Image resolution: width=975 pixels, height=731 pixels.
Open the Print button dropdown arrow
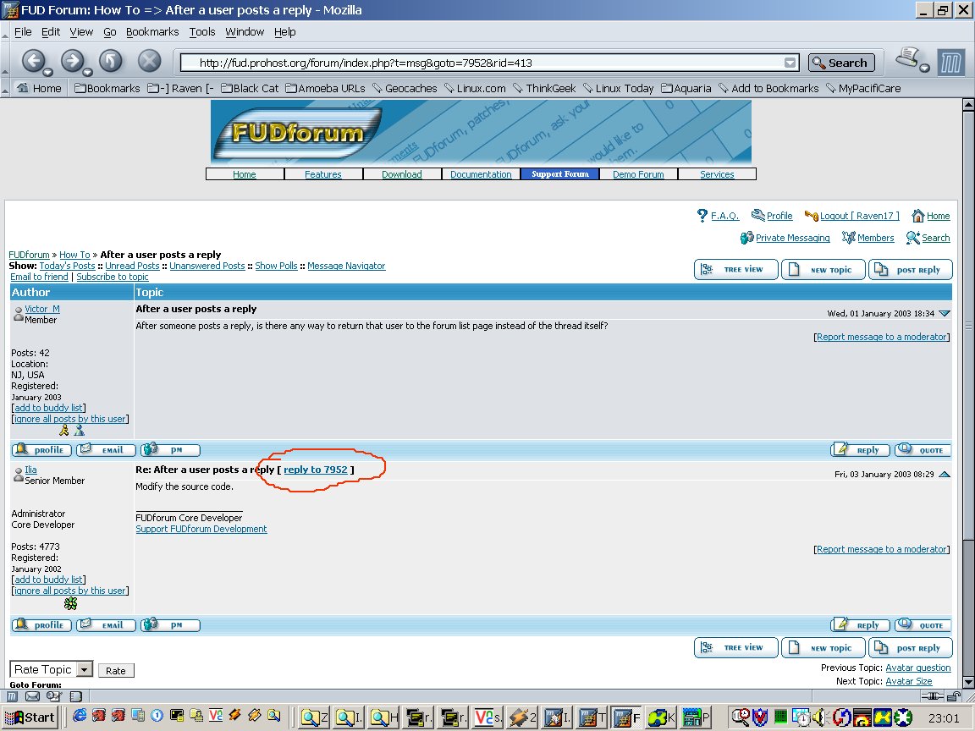(x=924, y=68)
